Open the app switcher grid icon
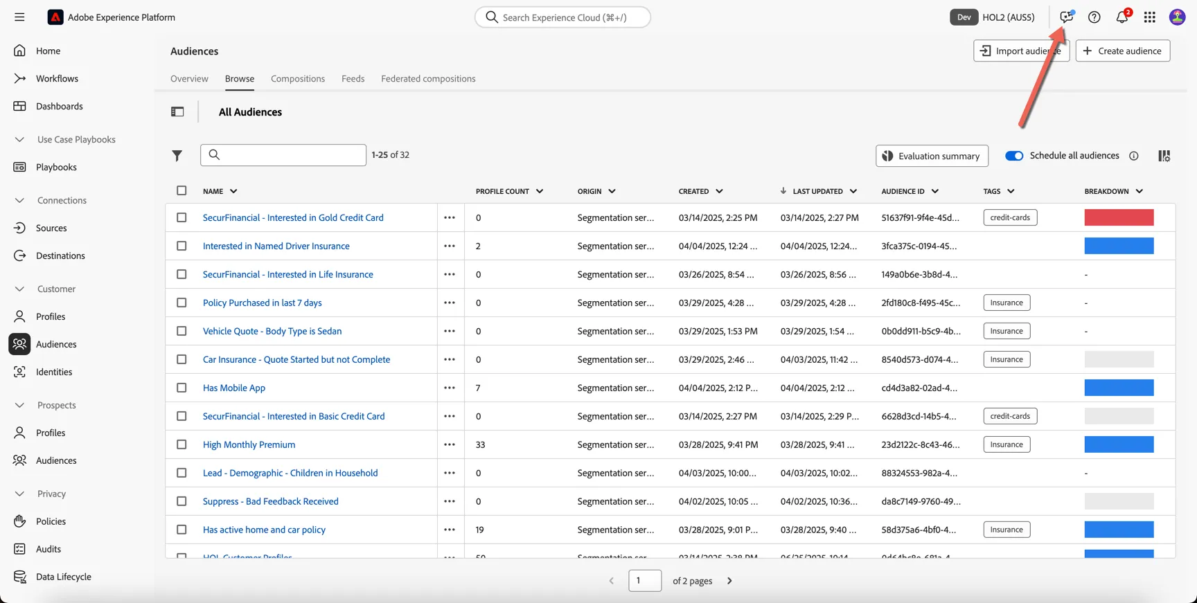This screenshot has height=603, width=1197. point(1150,17)
